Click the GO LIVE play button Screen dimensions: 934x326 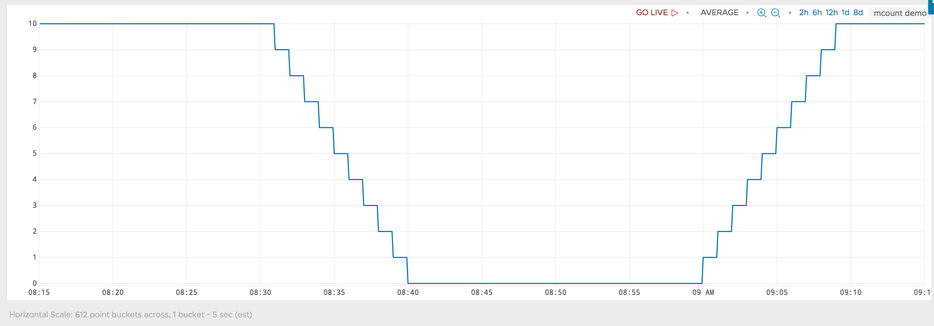(x=657, y=13)
